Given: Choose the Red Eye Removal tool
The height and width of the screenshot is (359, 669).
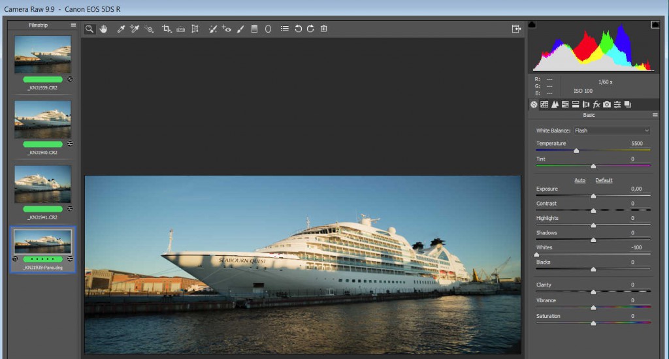Looking at the screenshot, I should 226,29.
